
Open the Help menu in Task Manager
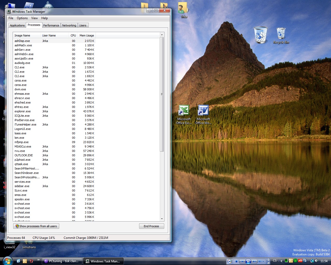[44, 18]
